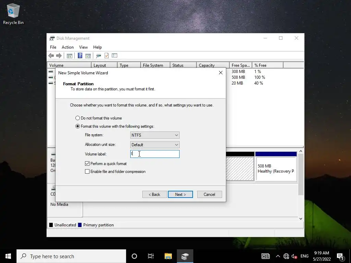Image resolution: width=351 pixels, height=263 pixels.
Task: Click the black Unallocated legend swatch
Action: [x=51, y=225]
